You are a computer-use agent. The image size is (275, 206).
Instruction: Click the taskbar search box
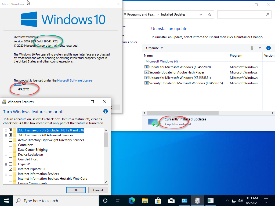tap(56, 201)
